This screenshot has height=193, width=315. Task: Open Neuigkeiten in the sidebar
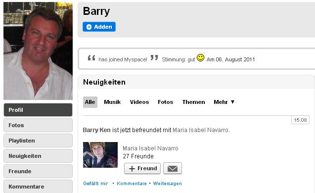[x=38, y=156]
